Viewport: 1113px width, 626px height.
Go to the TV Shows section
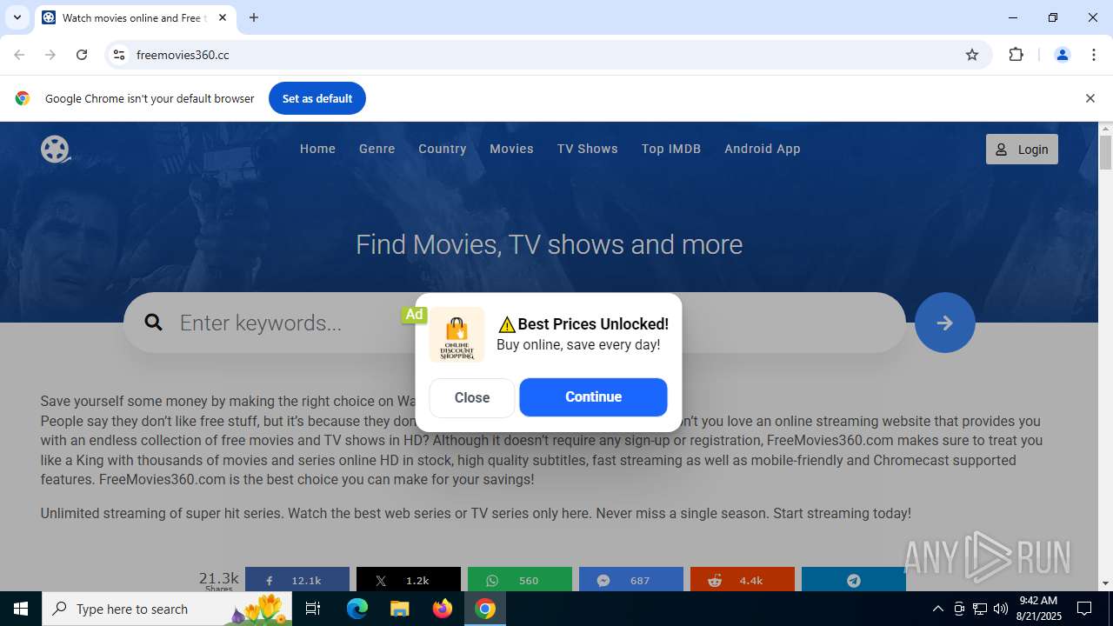tap(587, 149)
